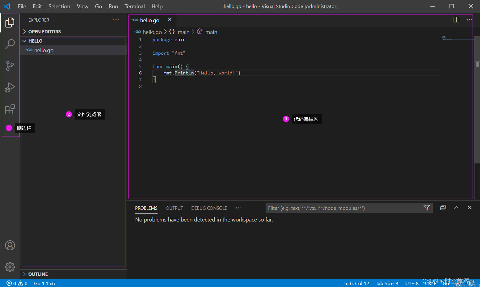
Task: Open the Run menu
Action: coord(113,6)
